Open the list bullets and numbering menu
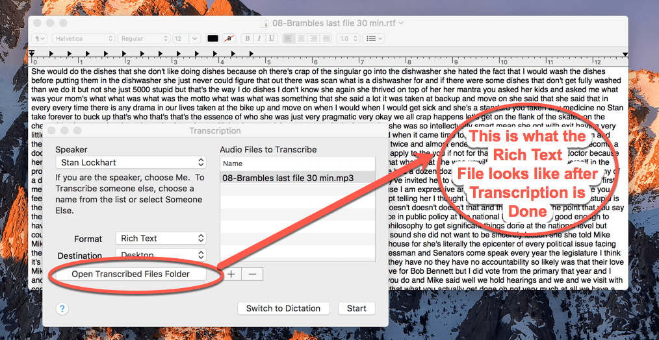659x340 pixels. pos(374,39)
